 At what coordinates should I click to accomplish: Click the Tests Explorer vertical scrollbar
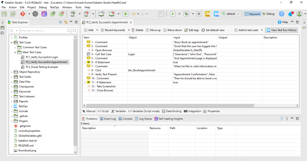75,92
